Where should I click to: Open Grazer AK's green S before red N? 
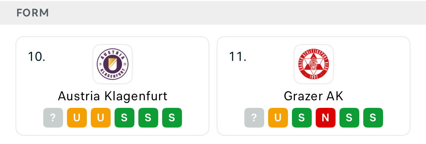tap(302, 118)
